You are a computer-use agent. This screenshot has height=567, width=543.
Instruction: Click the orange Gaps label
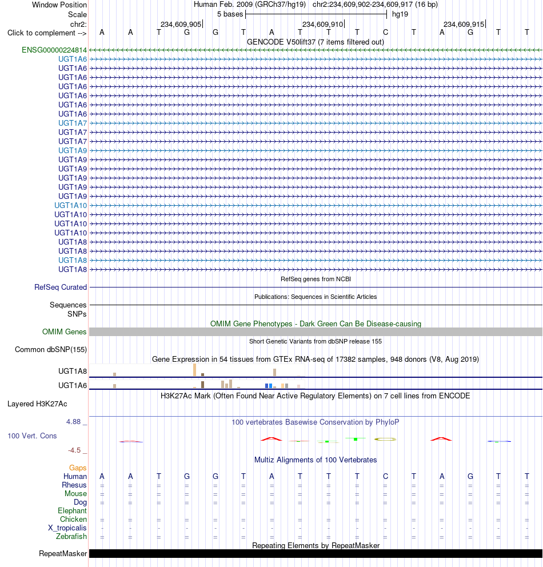pyautogui.click(x=78, y=468)
